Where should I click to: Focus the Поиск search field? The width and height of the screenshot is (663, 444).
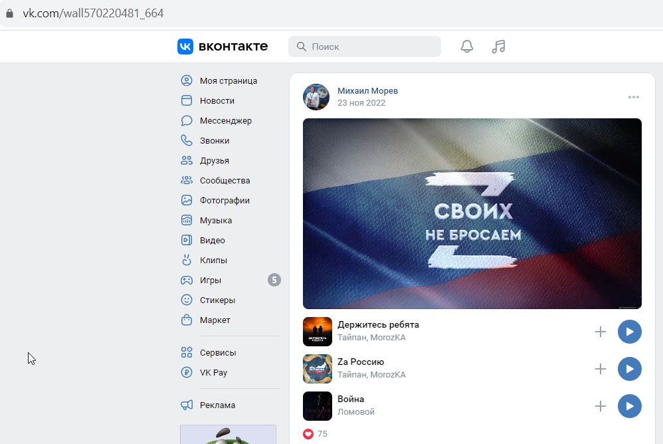[x=365, y=47]
